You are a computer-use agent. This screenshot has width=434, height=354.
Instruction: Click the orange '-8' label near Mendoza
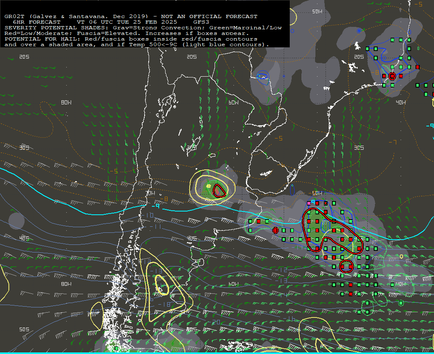164,199
